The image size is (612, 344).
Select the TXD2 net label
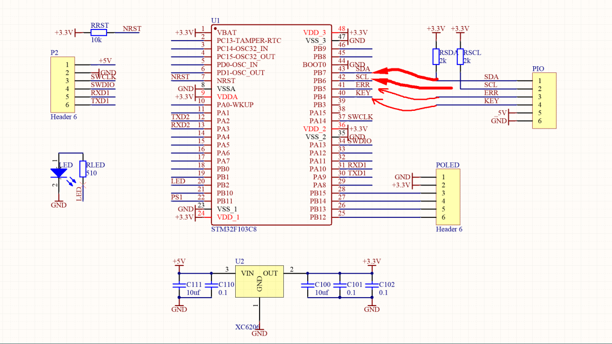[180, 117]
